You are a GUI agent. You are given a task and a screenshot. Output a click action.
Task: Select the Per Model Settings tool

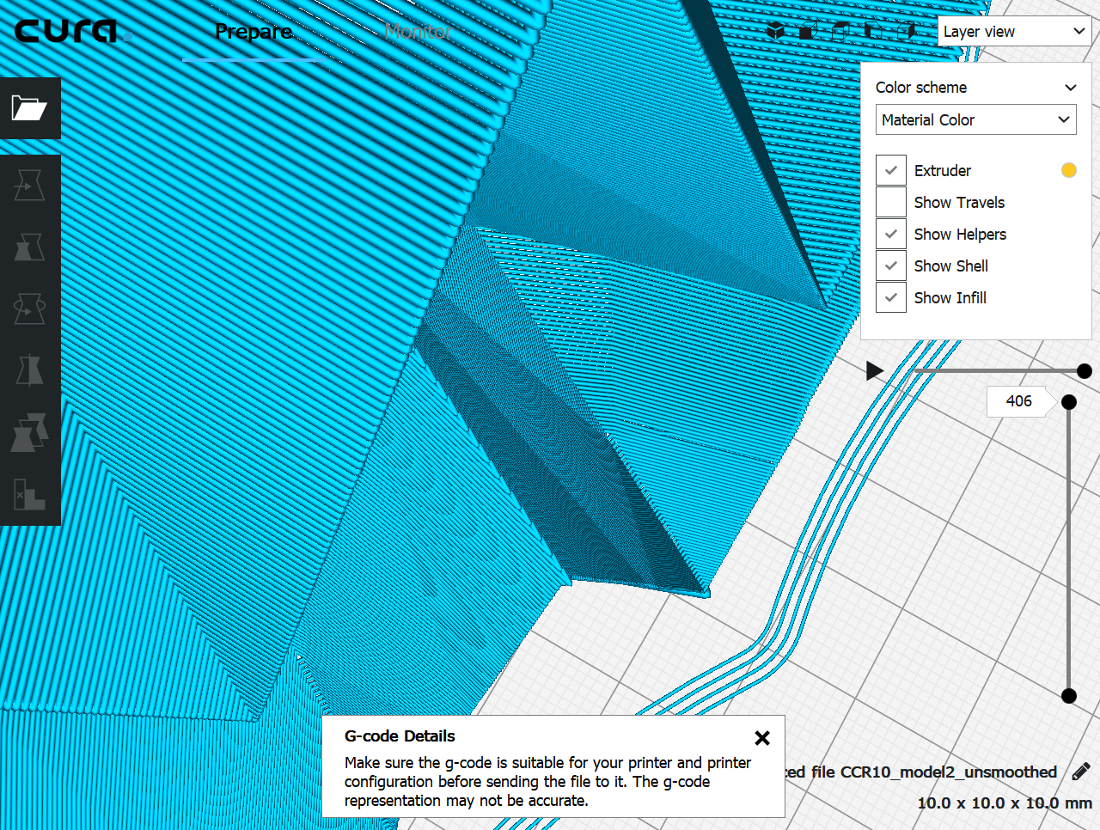(30, 432)
